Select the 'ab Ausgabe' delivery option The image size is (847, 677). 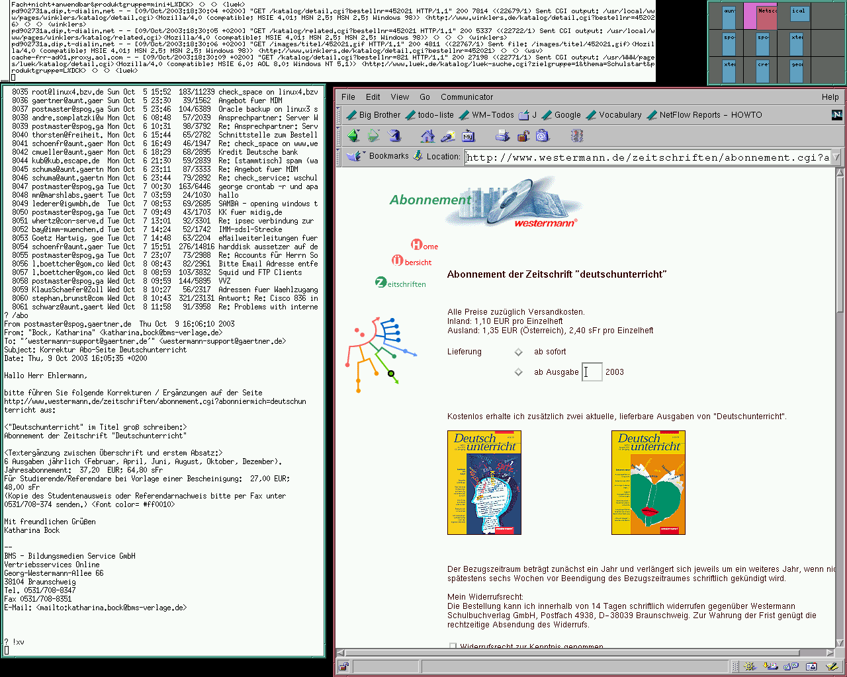click(518, 372)
